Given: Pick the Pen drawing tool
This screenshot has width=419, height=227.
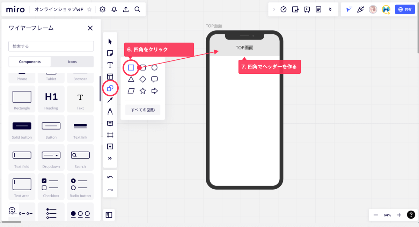Looking at the screenshot, I should (x=110, y=112).
